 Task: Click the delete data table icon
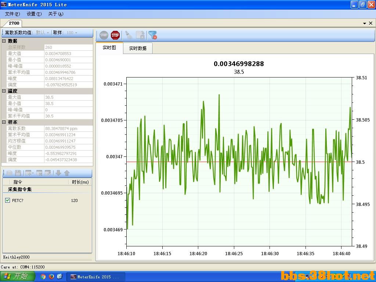[140, 35]
